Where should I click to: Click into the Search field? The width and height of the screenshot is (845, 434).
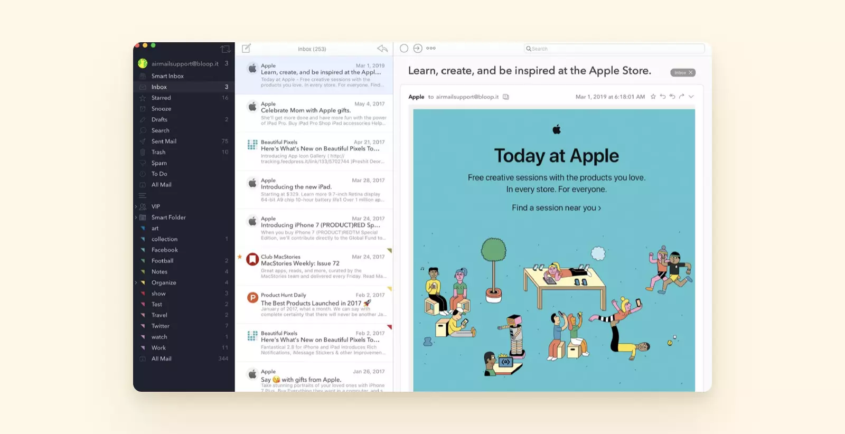point(614,49)
